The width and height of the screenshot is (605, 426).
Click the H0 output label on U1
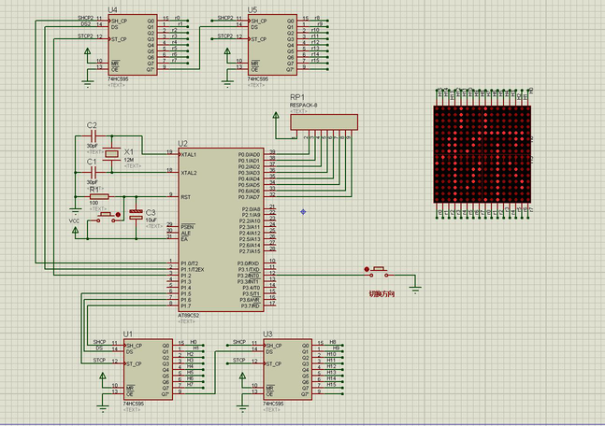coord(194,342)
